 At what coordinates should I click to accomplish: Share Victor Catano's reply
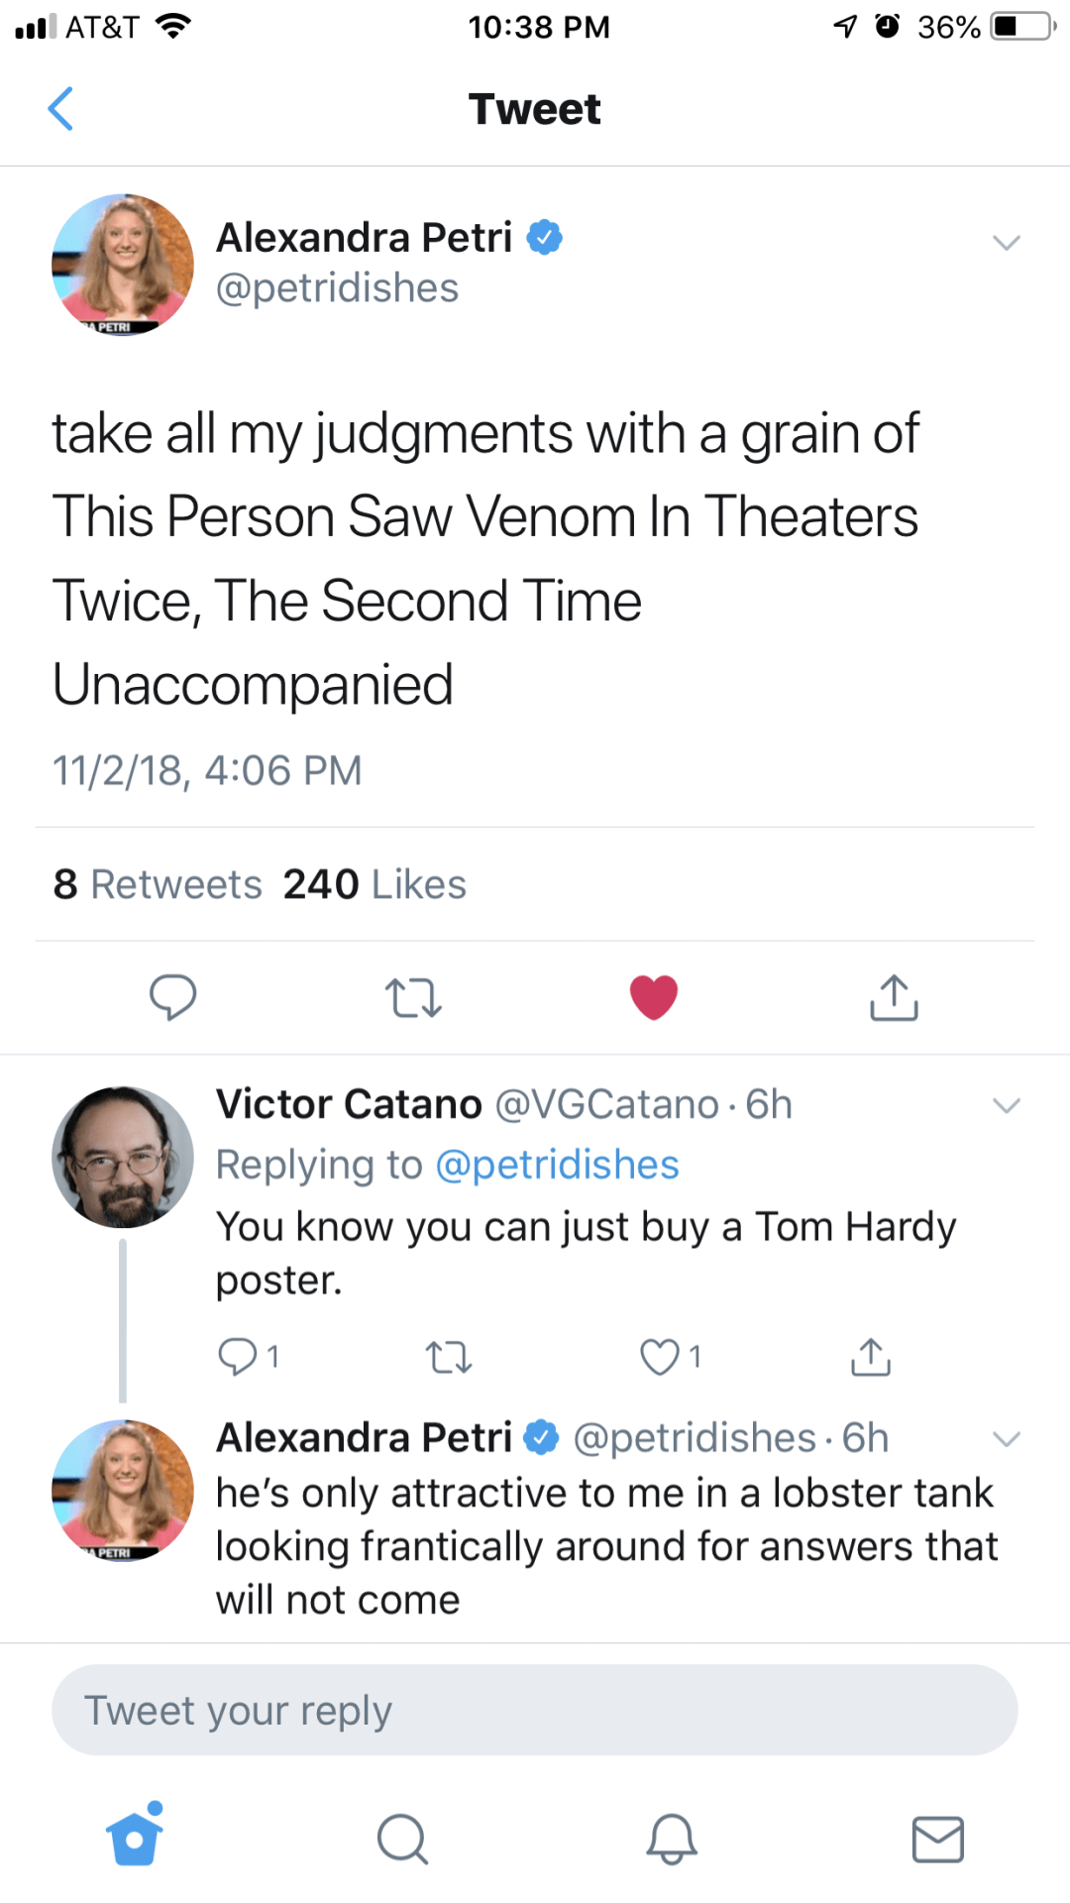870,1356
